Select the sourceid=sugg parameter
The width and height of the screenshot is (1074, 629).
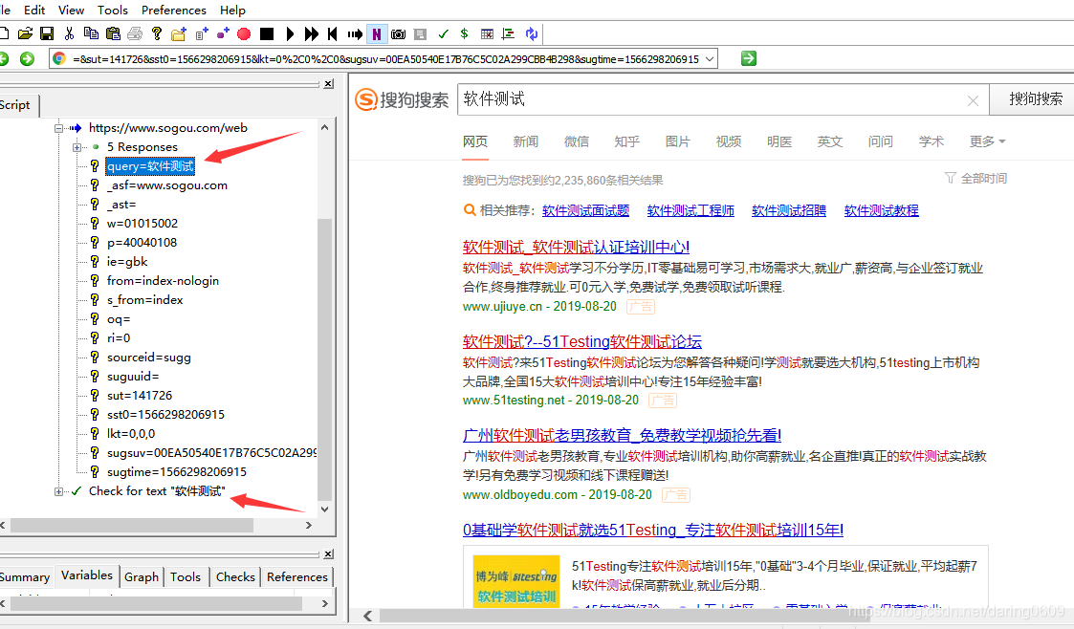coord(148,358)
